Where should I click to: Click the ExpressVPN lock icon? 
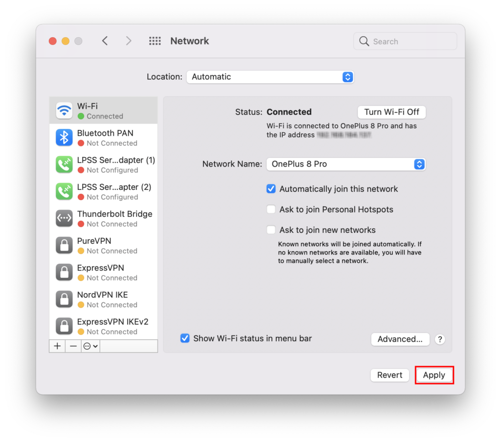point(64,273)
